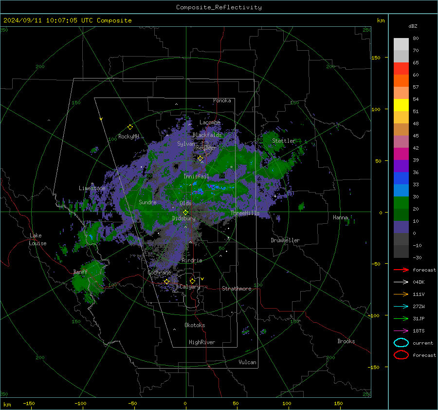The height and width of the screenshot is (410, 438).
Task: Click the Lacombe city label
Action: point(210,122)
